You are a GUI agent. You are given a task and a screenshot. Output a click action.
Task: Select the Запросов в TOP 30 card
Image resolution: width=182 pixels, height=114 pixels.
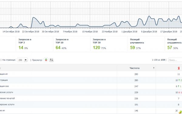(109, 44)
